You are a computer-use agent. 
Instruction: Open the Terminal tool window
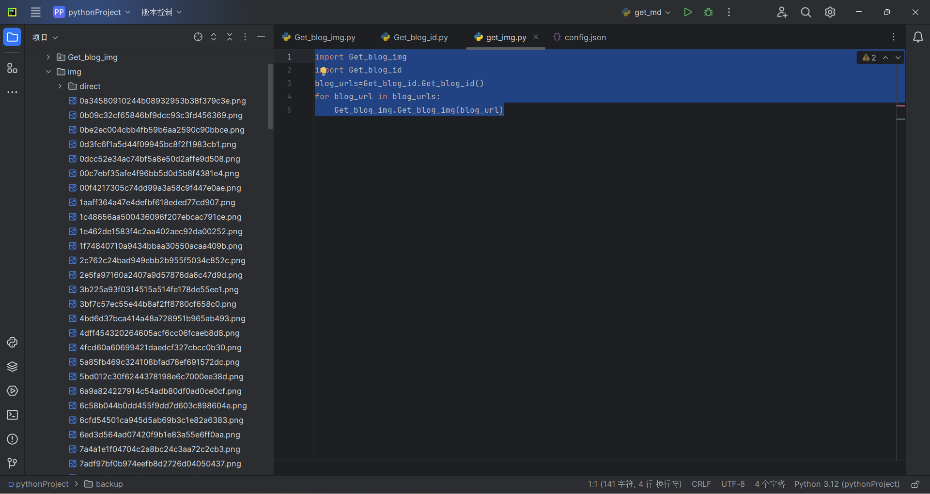13,415
